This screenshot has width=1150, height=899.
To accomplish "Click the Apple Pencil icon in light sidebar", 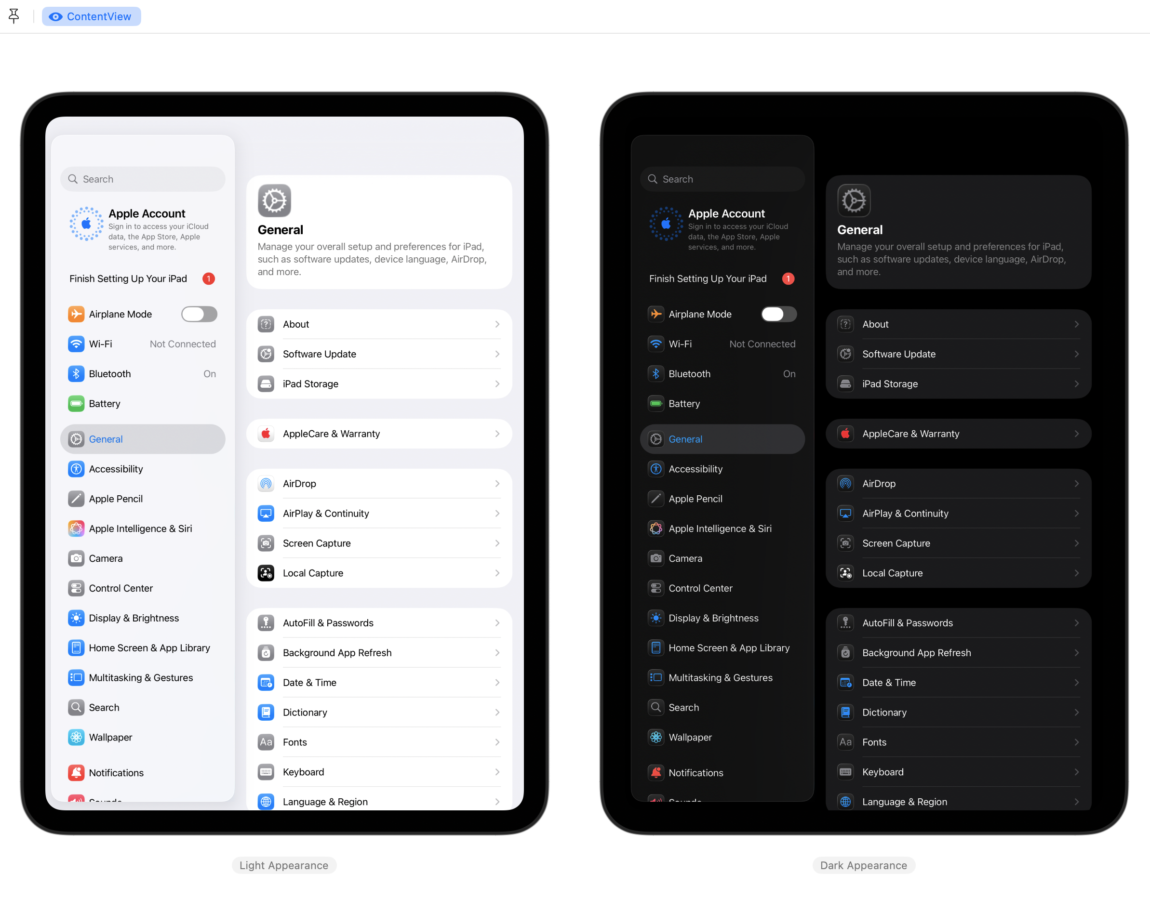I will pyautogui.click(x=76, y=499).
